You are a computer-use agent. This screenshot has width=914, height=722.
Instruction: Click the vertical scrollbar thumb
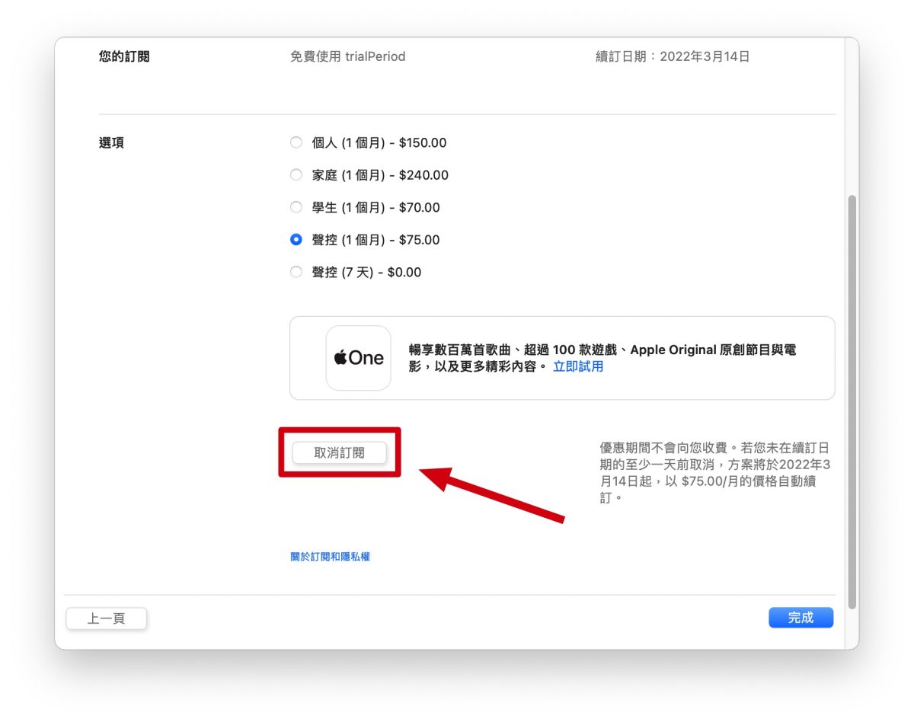852,401
